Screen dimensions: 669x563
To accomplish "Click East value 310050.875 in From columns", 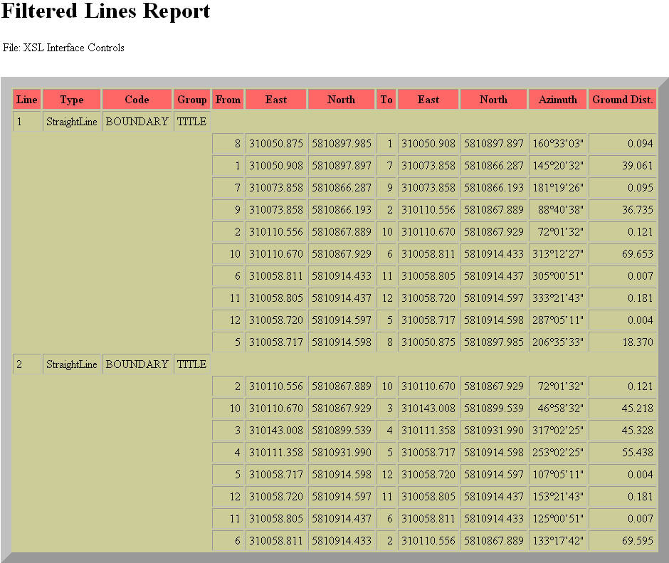I will [x=276, y=144].
